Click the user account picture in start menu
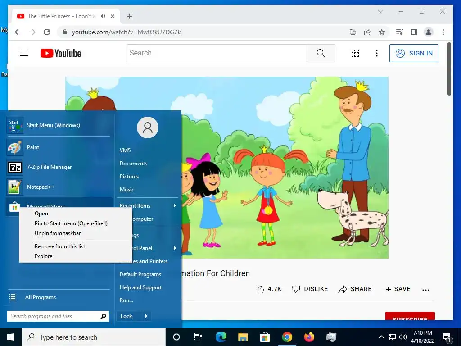The image size is (461, 346). pos(148,127)
